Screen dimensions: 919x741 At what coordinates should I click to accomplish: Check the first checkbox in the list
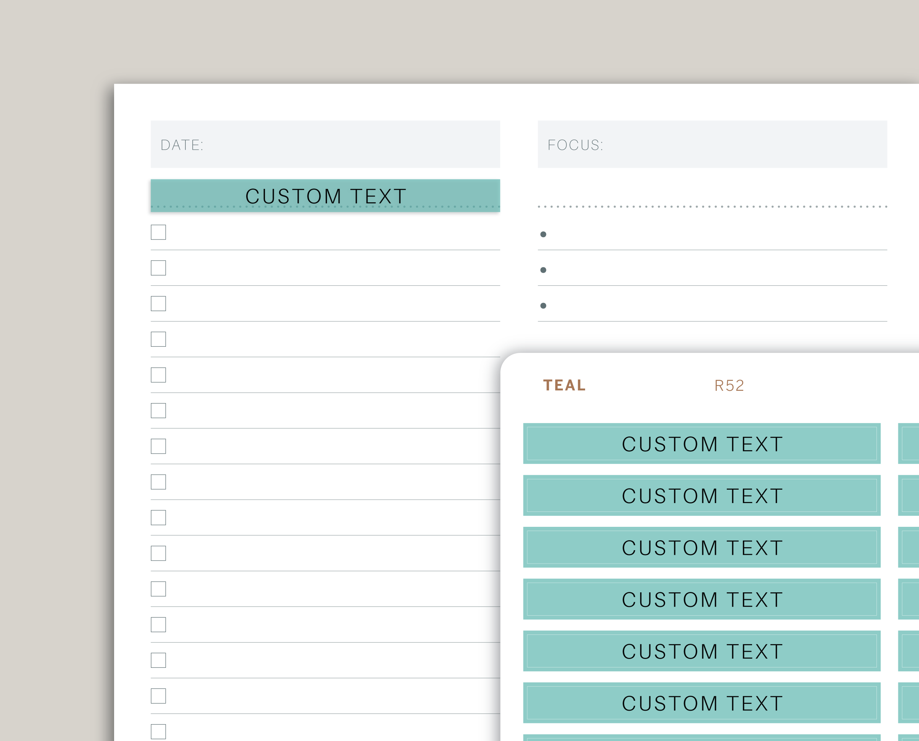[x=158, y=232]
